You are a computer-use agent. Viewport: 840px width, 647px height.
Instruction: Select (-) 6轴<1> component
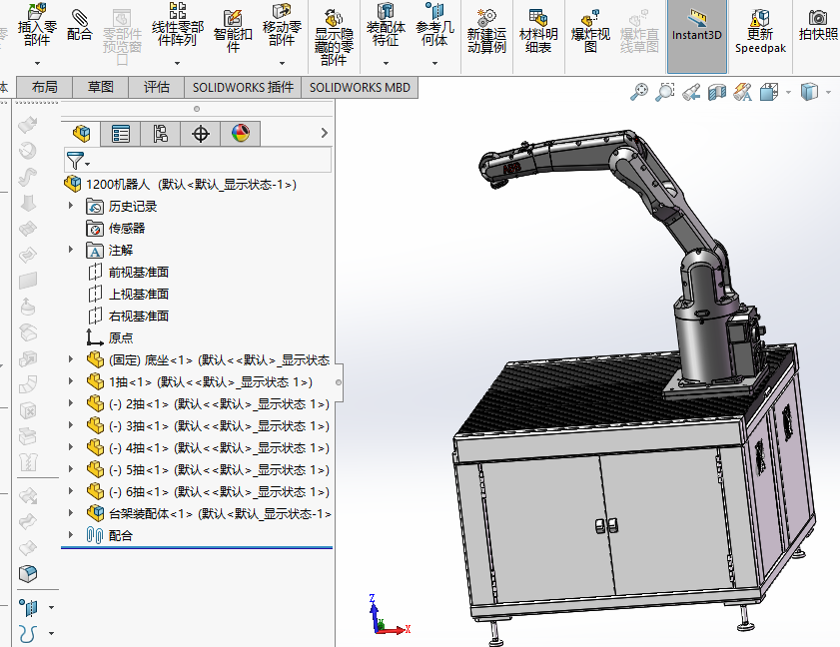click(208, 491)
